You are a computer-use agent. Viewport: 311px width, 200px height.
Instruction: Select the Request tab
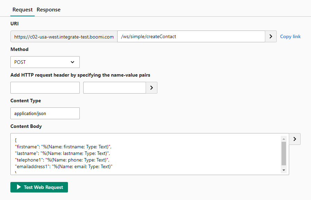tap(22, 10)
